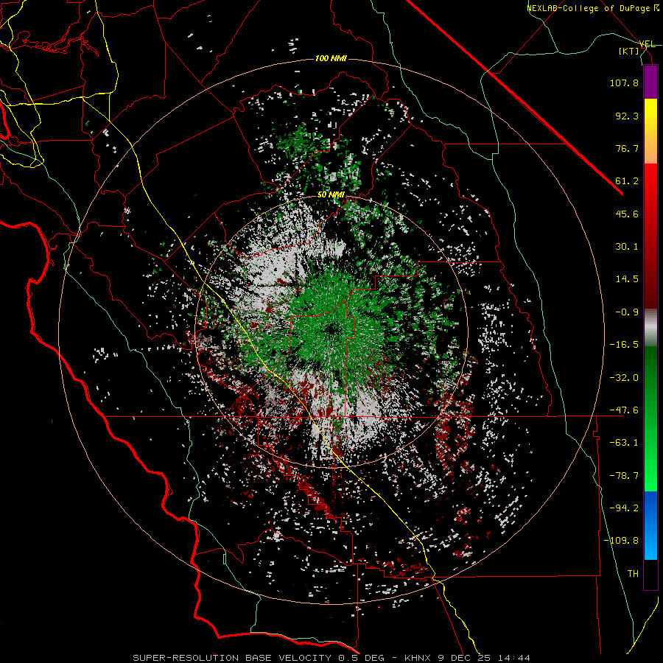Viewport: 663px width, 663px height.
Task: Click the -109.8 velocity scale value
Action: [x=621, y=541]
